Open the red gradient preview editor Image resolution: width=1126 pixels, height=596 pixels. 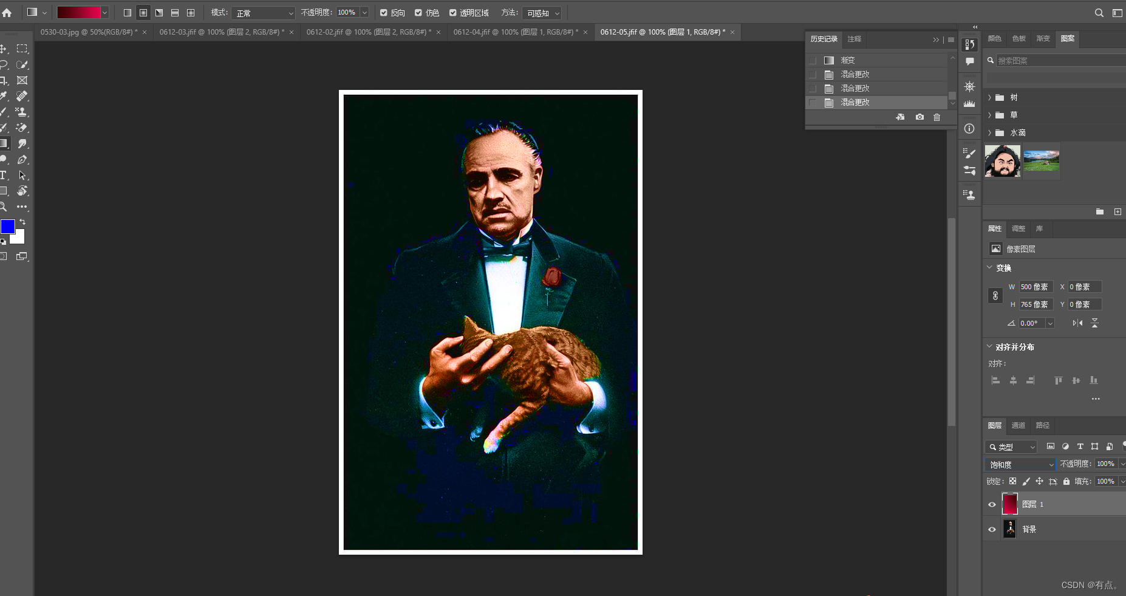click(x=79, y=13)
